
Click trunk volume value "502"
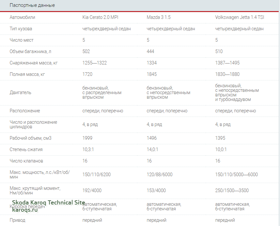click(86, 51)
